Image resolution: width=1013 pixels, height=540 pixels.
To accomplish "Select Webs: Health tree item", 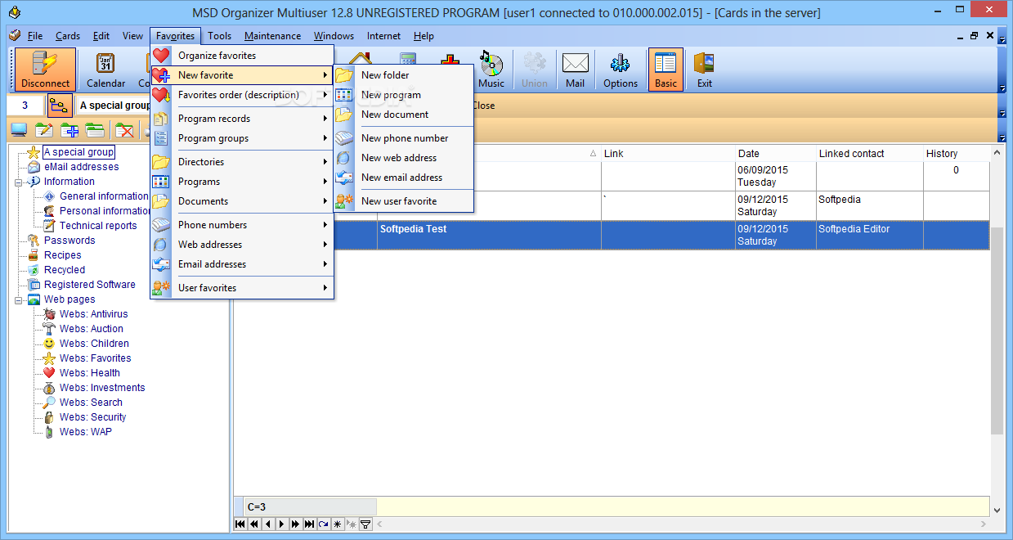I will [x=90, y=373].
